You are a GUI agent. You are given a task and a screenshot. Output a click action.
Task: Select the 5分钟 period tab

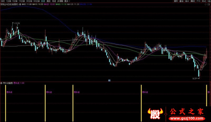pyautogui.click(x=15, y=1)
